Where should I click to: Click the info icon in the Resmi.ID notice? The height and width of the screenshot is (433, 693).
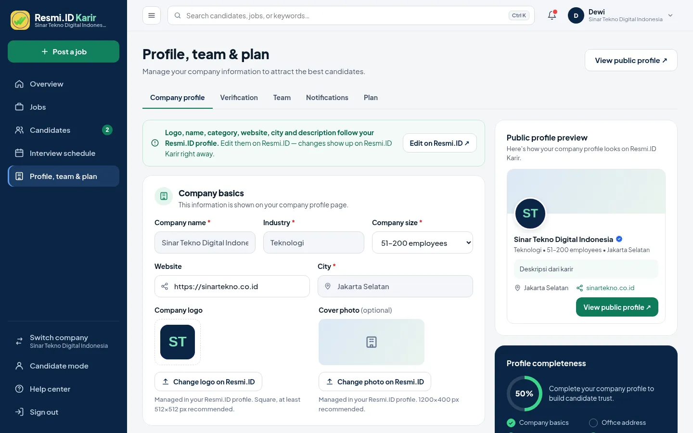coord(155,143)
